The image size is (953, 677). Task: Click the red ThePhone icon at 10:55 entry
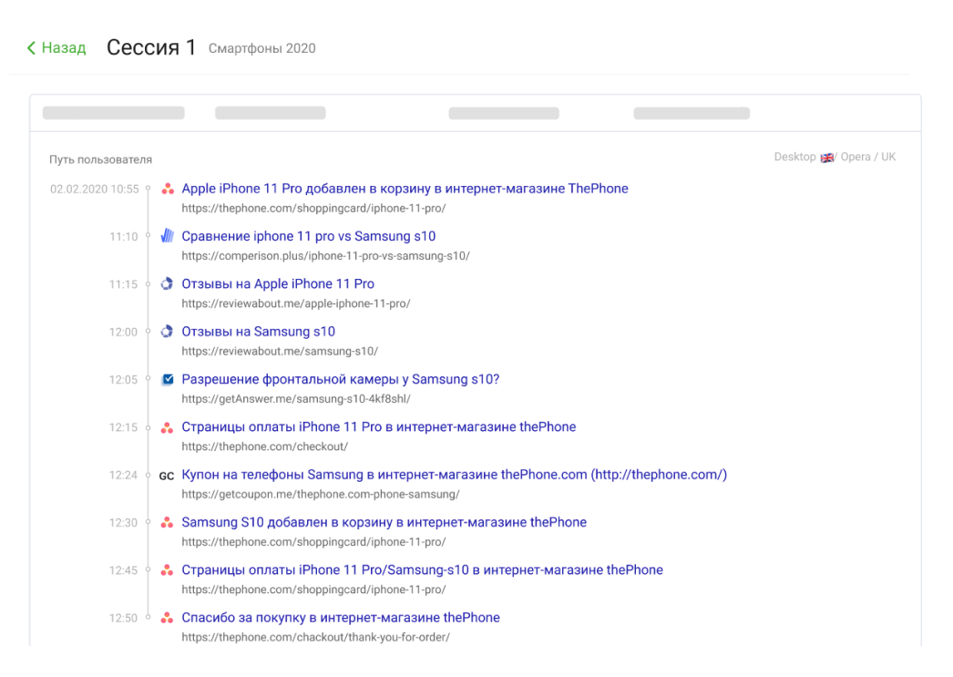click(167, 190)
